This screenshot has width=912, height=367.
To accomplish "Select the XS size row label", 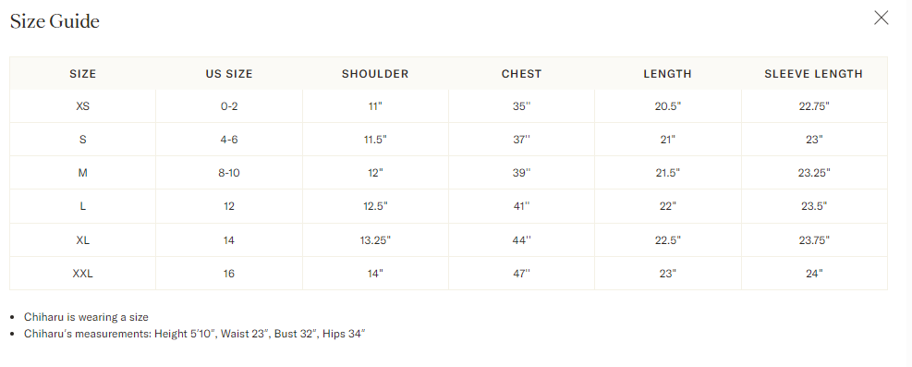I will click(82, 106).
